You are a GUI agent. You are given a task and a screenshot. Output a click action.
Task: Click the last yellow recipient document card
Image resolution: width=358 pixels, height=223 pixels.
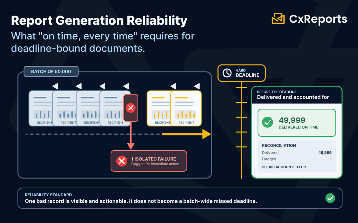[186, 108]
